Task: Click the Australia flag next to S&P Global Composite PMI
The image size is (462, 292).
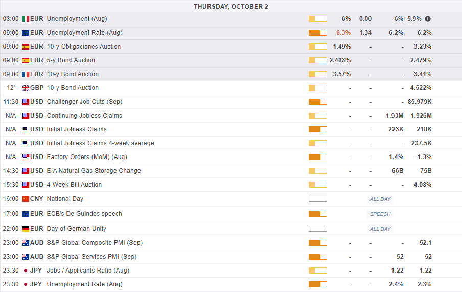Action: (26, 243)
